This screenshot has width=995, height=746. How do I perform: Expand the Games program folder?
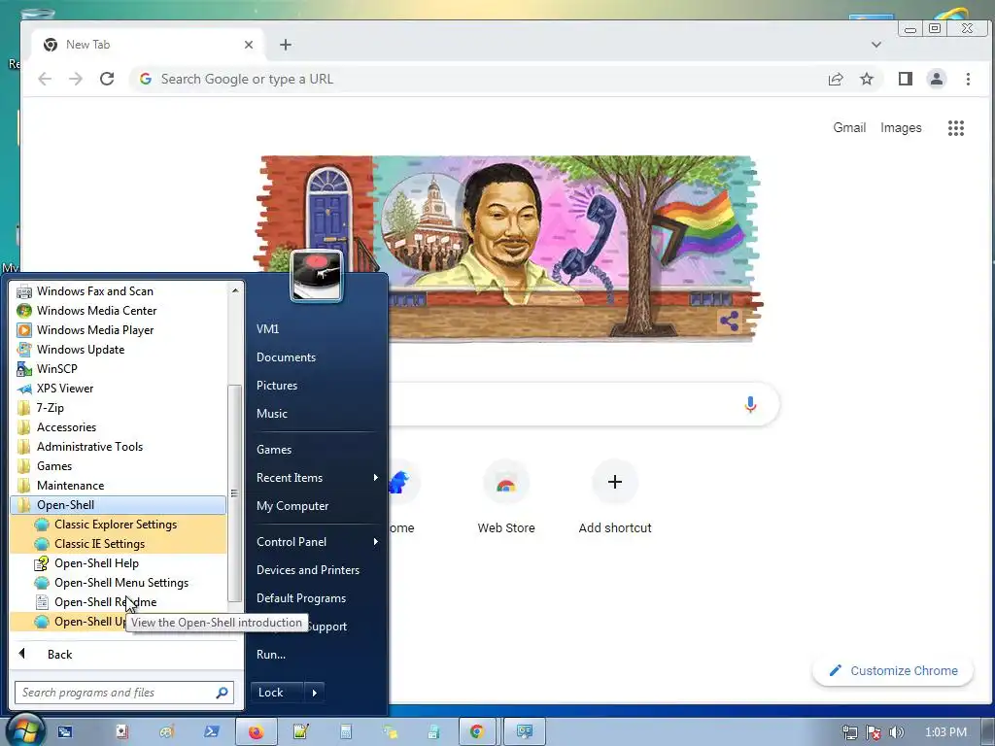(x=119, y=466)
